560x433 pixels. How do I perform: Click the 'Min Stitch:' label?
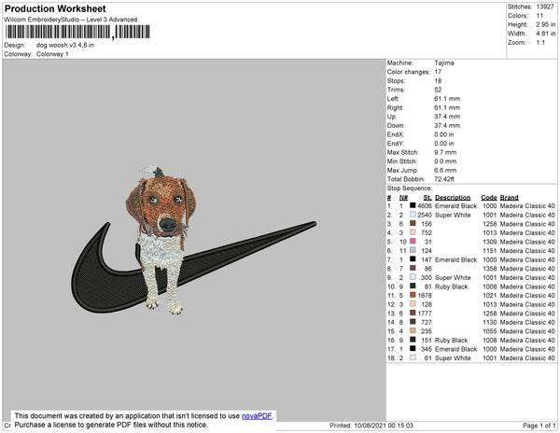[401, 161]
